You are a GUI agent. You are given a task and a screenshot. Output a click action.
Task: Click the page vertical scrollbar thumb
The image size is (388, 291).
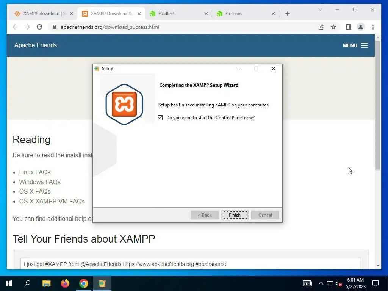click(x=378, y=105)
